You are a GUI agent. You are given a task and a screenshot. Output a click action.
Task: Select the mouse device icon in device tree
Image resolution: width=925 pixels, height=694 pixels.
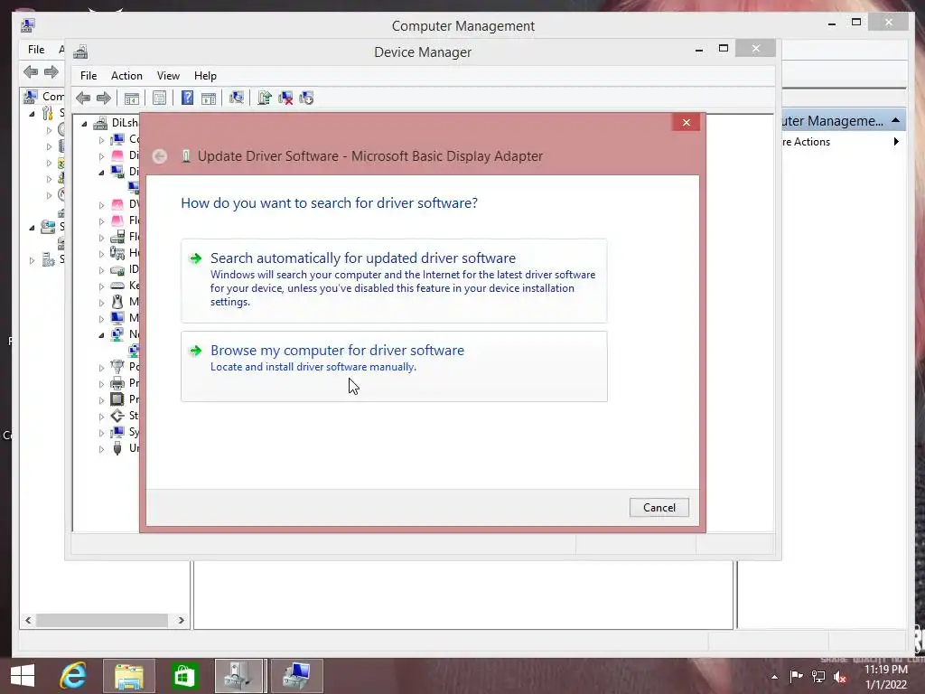[x=117, y=302]
